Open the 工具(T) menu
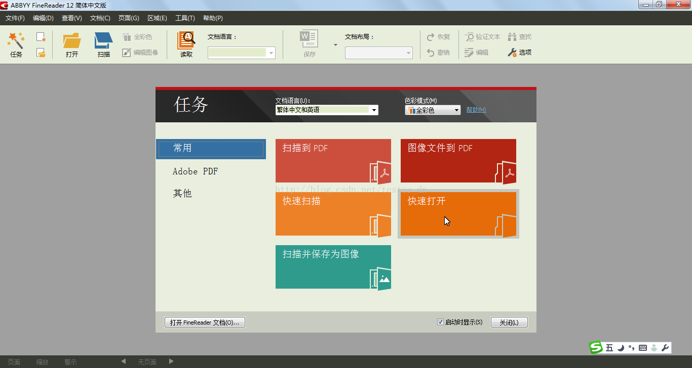692x368 pixels. pyautogui.click(x=185, y=18)
